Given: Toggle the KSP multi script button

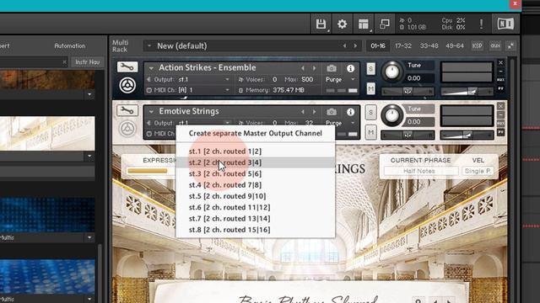Looking at the screenshot, I should pyautogui.click(x=477, y=45).
